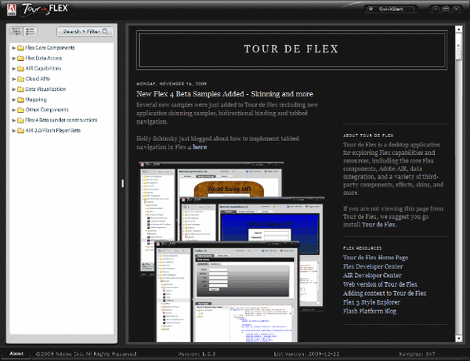470x361 pixels.
Task: Click the Version: 1.2.3 status text
Action: click(x=197, y=354)
